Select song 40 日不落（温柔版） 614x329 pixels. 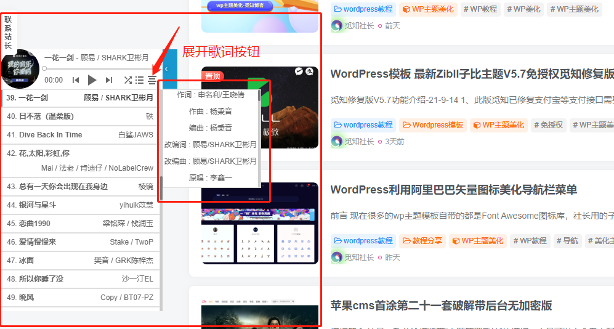coord(80,116)
